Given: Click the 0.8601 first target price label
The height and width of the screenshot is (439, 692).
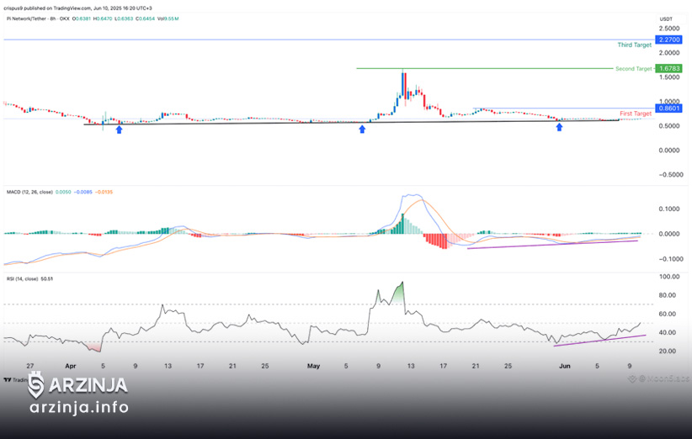Looking at the screenshot, I should [x=669, y=108].
